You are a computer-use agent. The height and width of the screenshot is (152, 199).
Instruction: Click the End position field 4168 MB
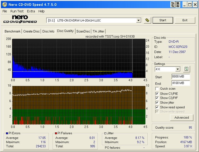[181, 83]
